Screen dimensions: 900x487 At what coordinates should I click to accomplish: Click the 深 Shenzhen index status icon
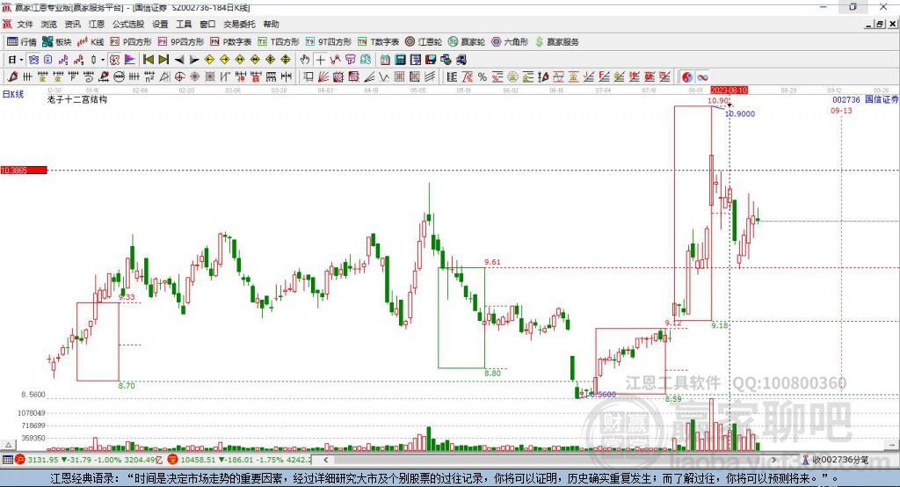173,460
